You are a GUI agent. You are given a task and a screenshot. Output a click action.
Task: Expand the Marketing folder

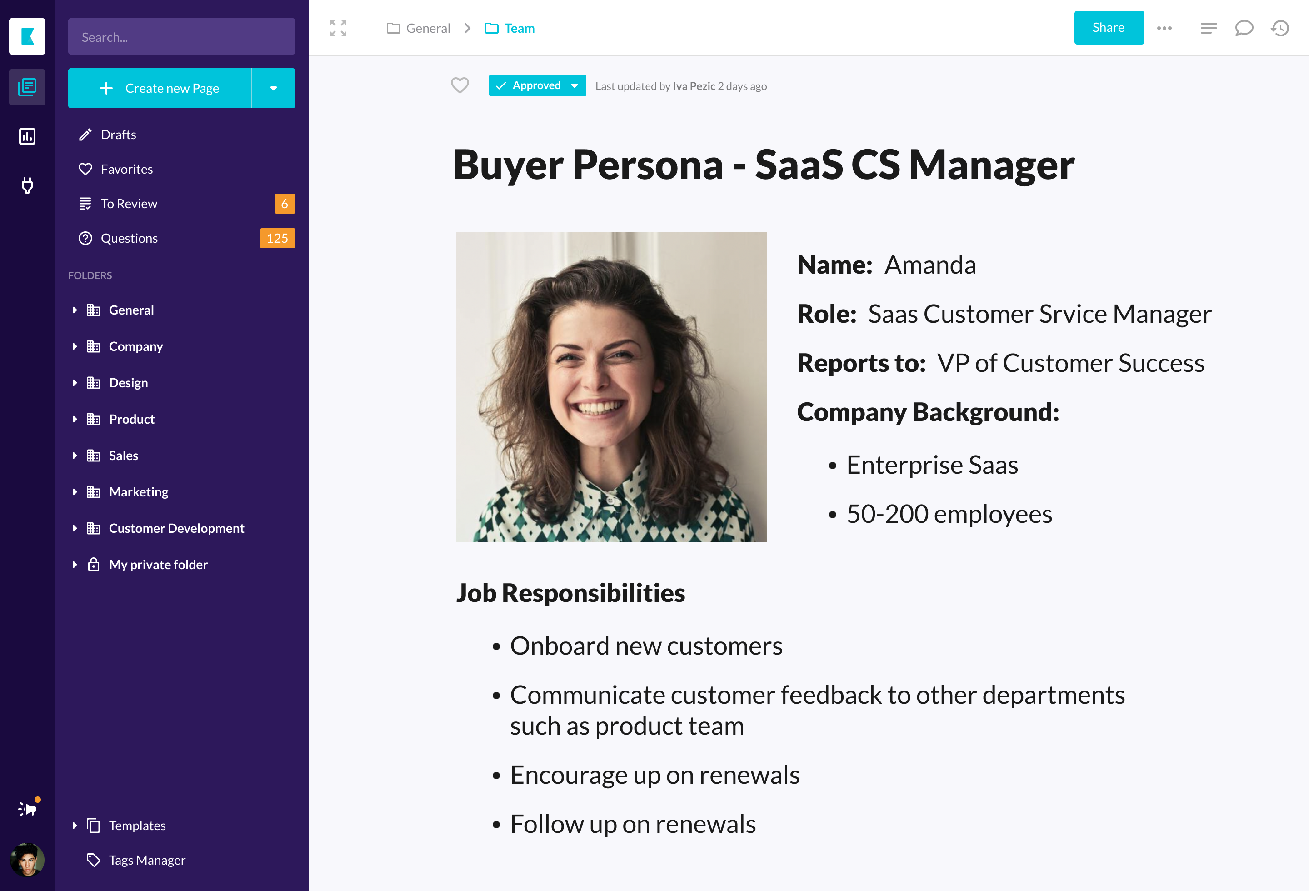75,492
